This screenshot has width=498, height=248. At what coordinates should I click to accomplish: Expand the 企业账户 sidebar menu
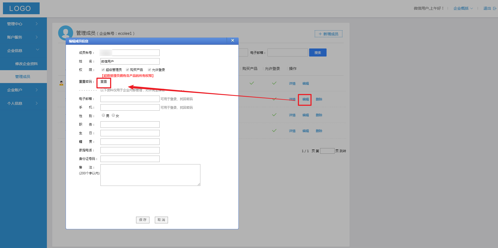23,90
